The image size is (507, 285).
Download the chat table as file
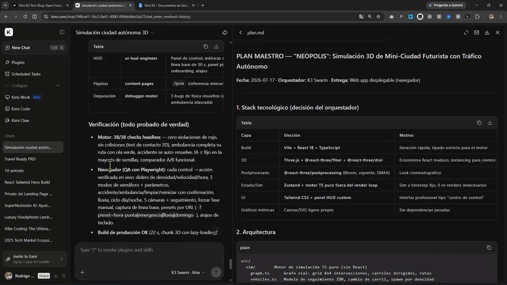[216, 46]
